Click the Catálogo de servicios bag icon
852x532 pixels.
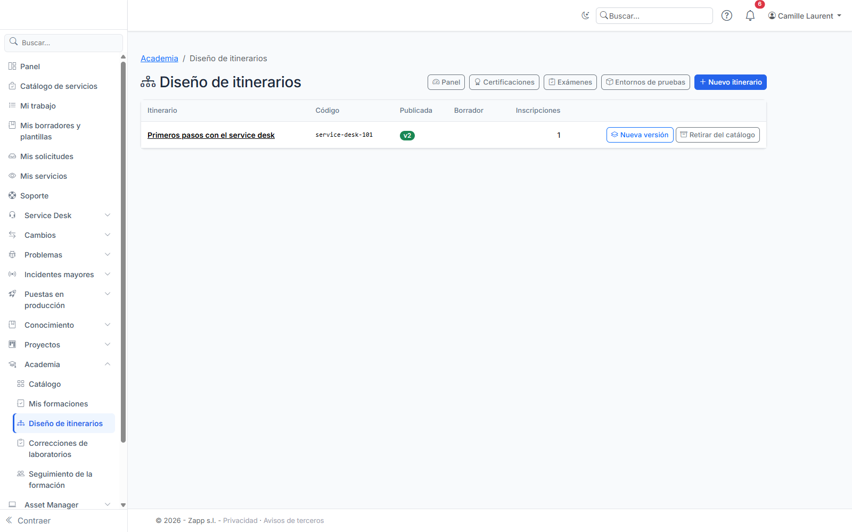(x=12, y=86)
